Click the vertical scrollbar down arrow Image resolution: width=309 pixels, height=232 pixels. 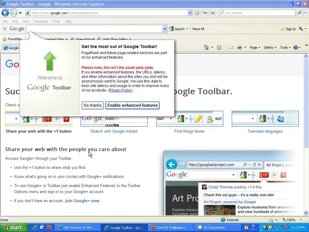click(x=306, y=213)
